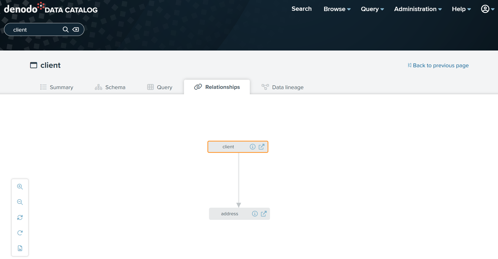The image size is (498, 259).
Task: Zoom out of the relationships diagram
Action: point(20,202)
